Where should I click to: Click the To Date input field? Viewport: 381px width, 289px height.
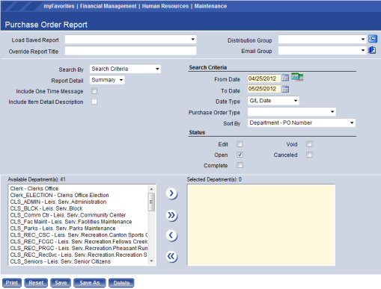tap(264, 89)
